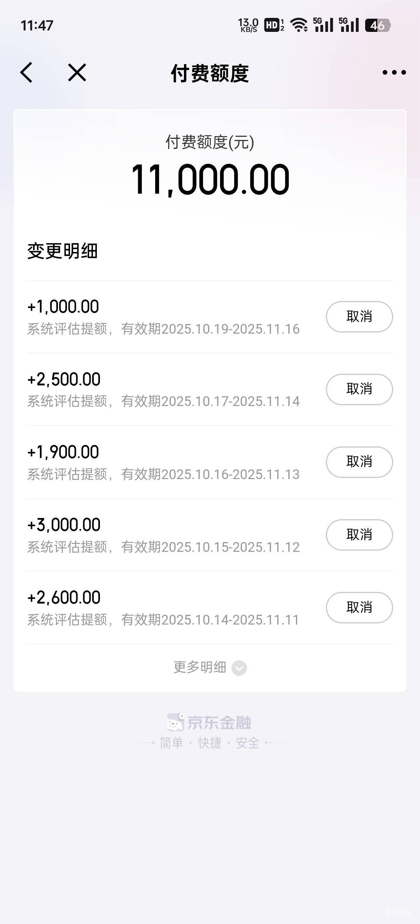Image resolution: width=420 pixels, height=924 pixels.
Task: Tap the first 5G signal icon
Action: [323, 25]
